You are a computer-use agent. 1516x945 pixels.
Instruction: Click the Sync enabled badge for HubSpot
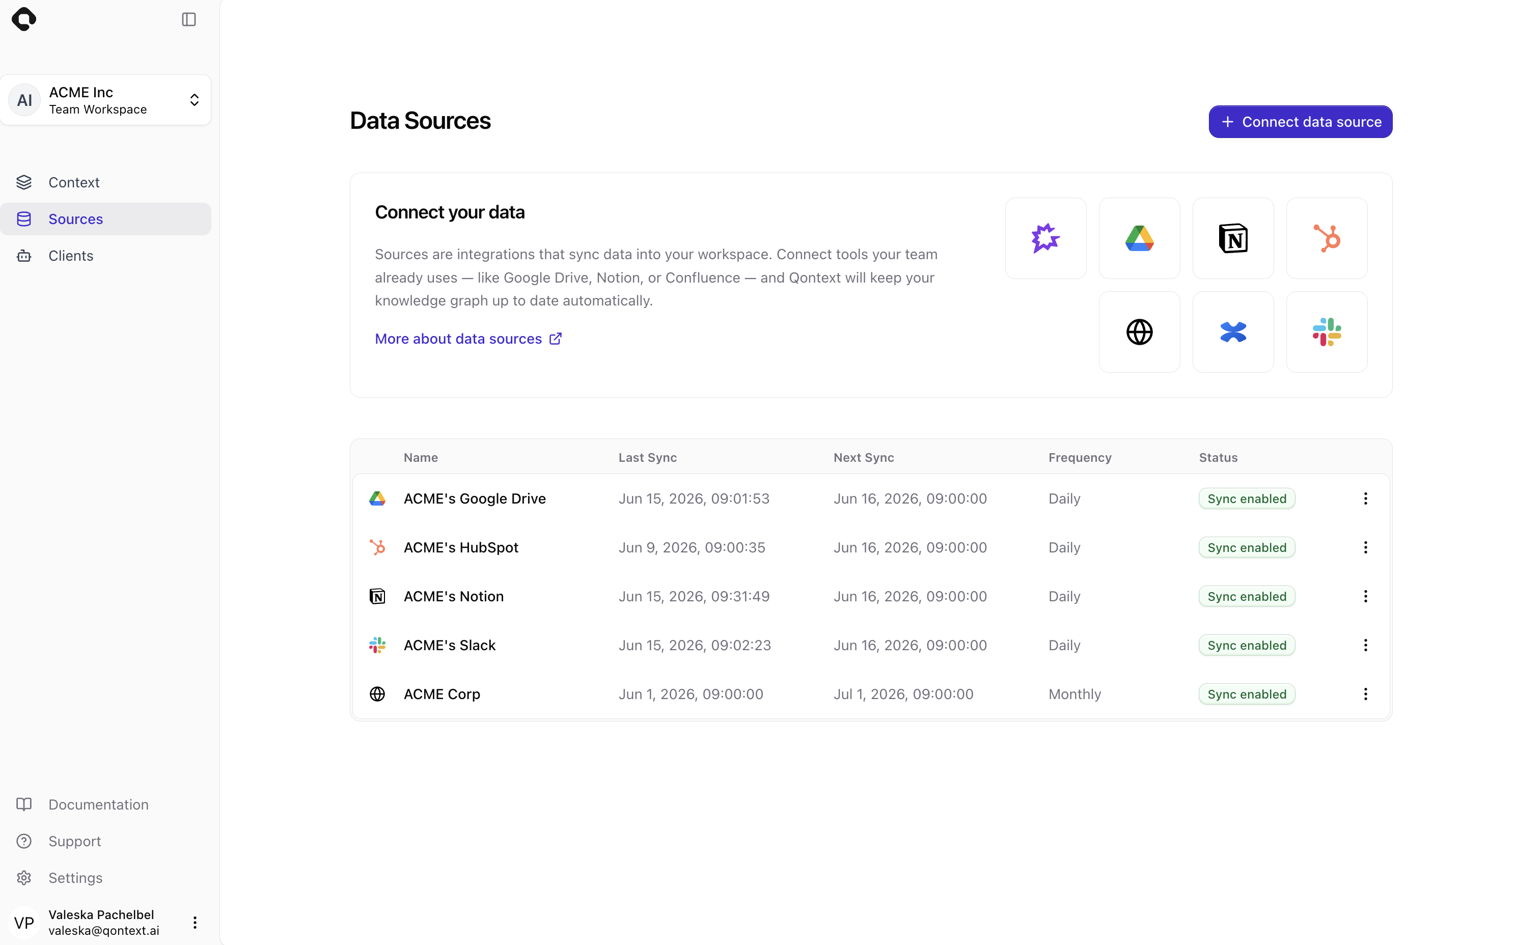click(x=1247, y=547)
